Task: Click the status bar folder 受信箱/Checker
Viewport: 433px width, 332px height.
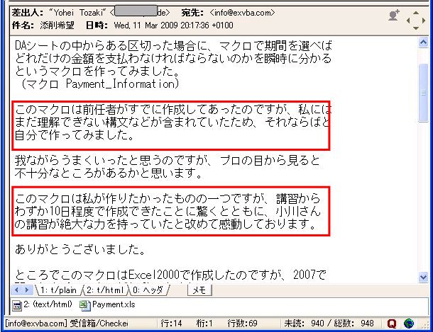Action: (x=99, y=324)
